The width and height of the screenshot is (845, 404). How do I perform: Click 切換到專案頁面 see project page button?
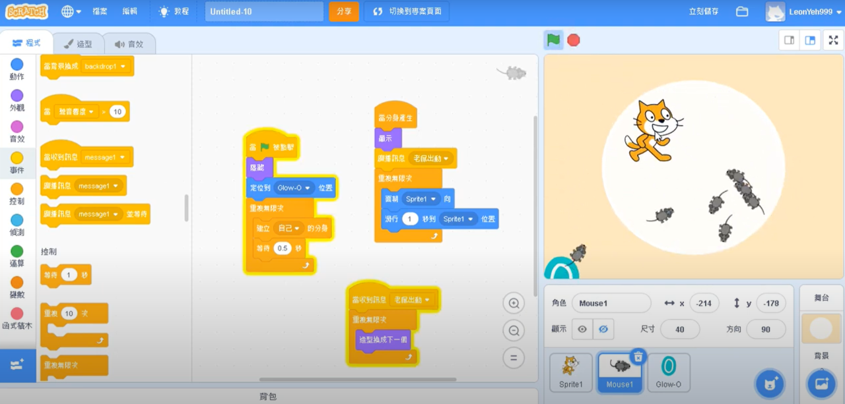(x=407, y=11)
